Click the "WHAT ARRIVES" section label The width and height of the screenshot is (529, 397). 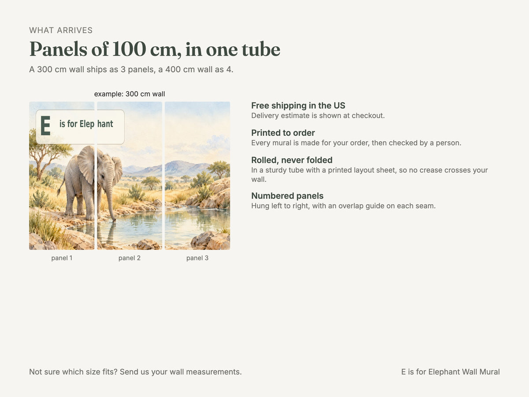[61, 30]
